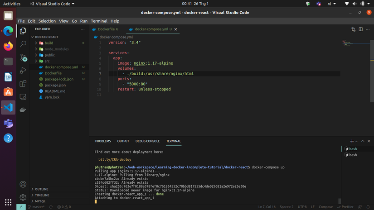This screenshot has width=374, height=210.
Task: Open notifications bell in status bar
Action: [368, 207]
